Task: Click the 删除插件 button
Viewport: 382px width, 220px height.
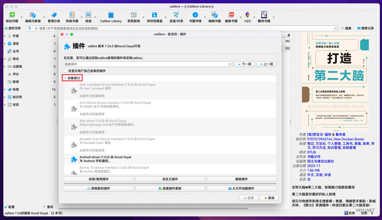Action: pos(241,179)
